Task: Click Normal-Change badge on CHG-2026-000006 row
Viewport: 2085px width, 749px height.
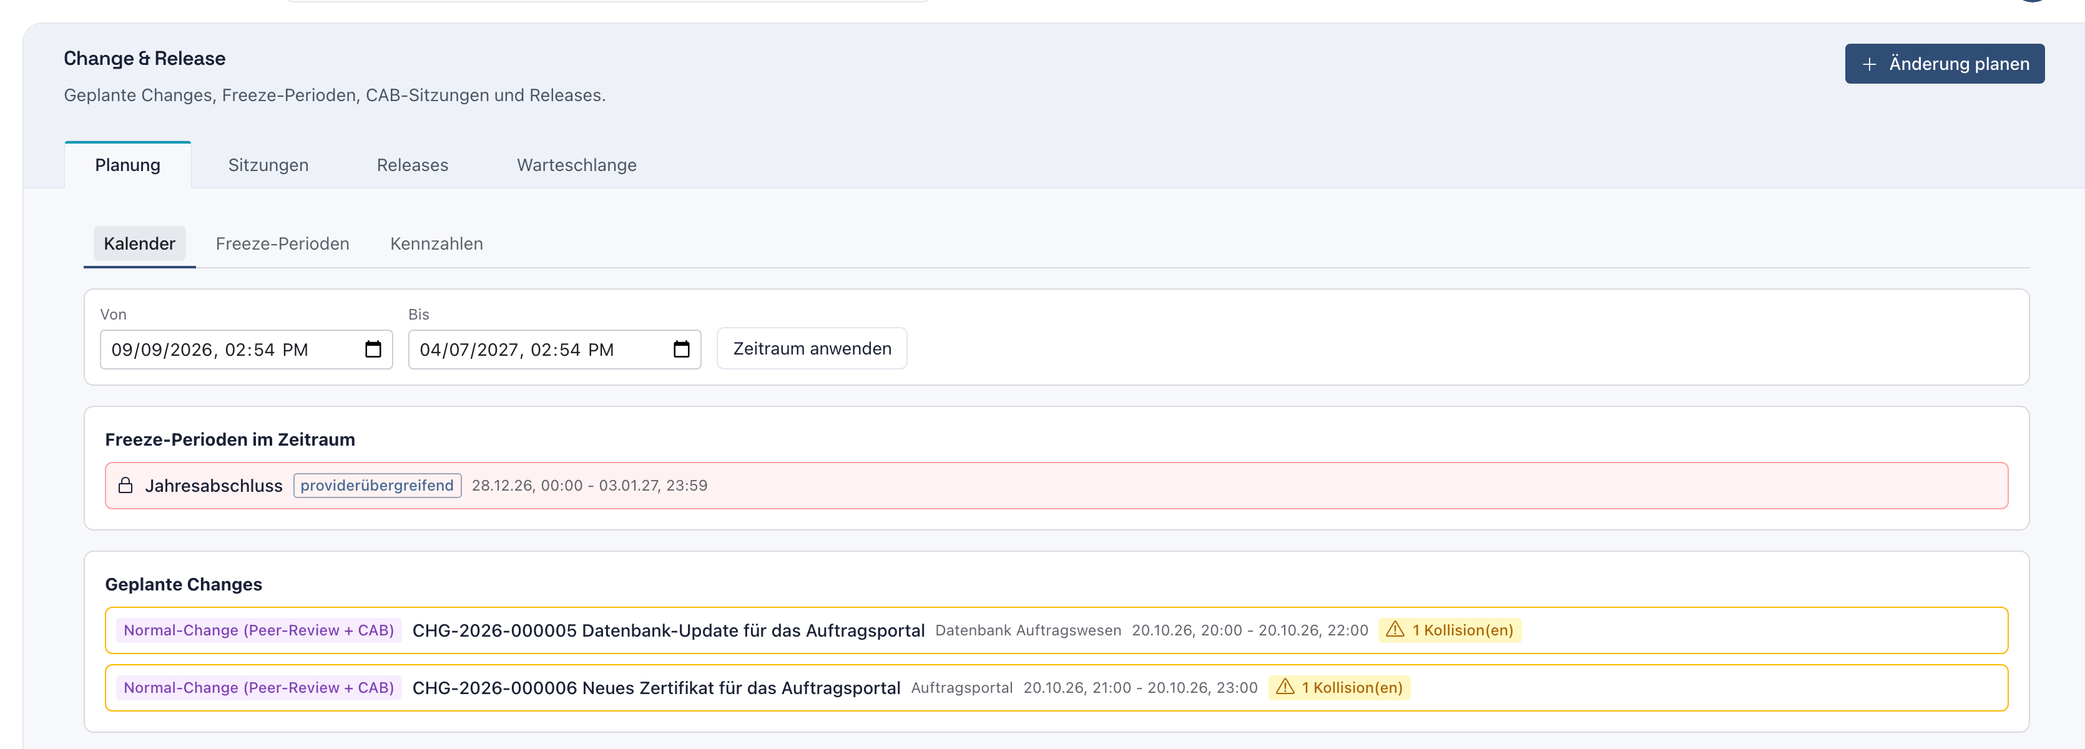Action: pos(259,688)
